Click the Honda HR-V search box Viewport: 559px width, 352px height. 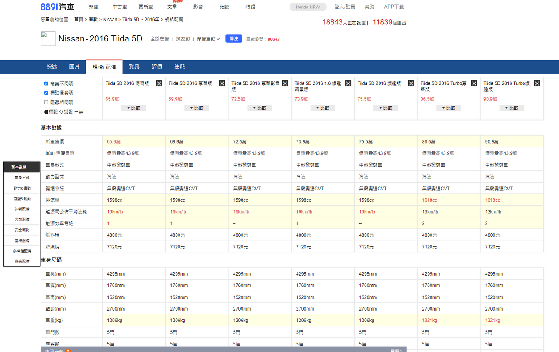click(308, 7)
